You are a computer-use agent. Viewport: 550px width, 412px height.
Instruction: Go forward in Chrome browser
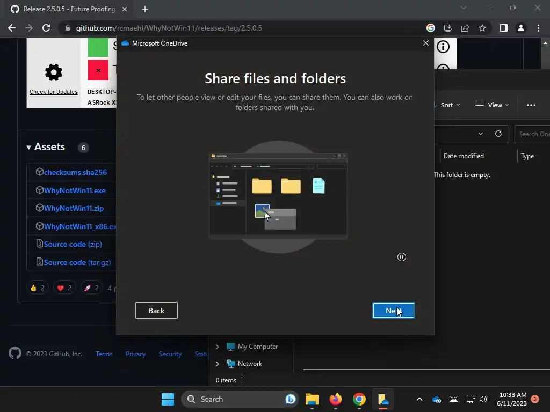tap(29, 28)
